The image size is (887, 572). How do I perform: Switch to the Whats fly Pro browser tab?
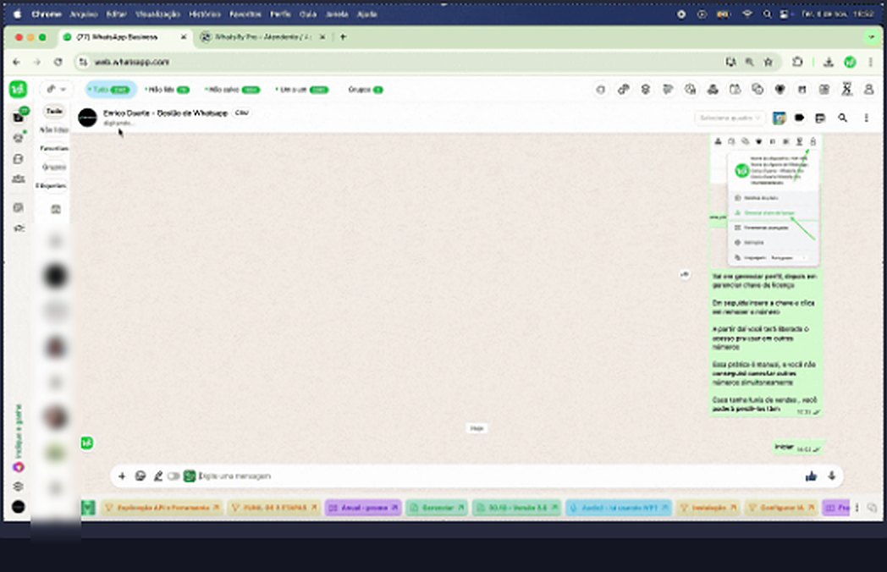click(x=262, y=37)
